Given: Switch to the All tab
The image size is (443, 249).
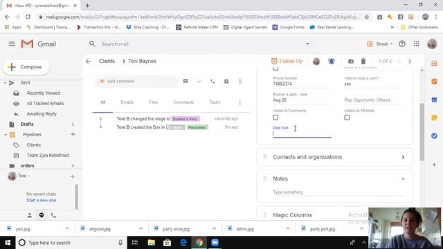Looking at the screenshot, I should click(102, 102).
